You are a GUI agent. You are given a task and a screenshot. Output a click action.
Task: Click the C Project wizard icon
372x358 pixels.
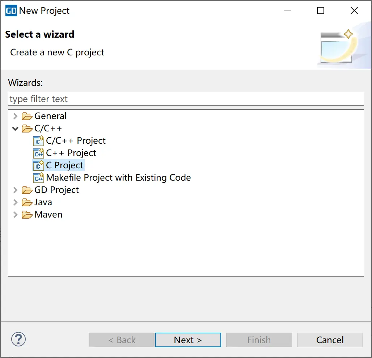(x=38, y=165)
